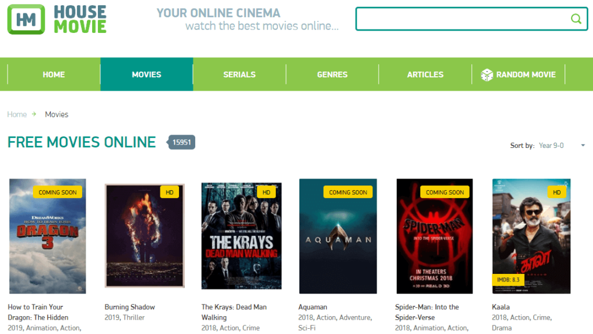Screen dimensions: 593x334
Task: Click the 2019 year link under Burning Shadow
Action: [x=113, y=317]
